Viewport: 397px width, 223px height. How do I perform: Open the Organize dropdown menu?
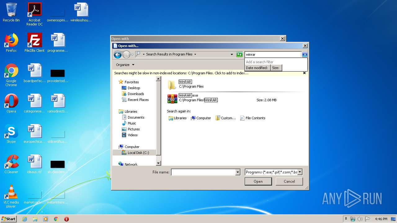pos(125,65)
